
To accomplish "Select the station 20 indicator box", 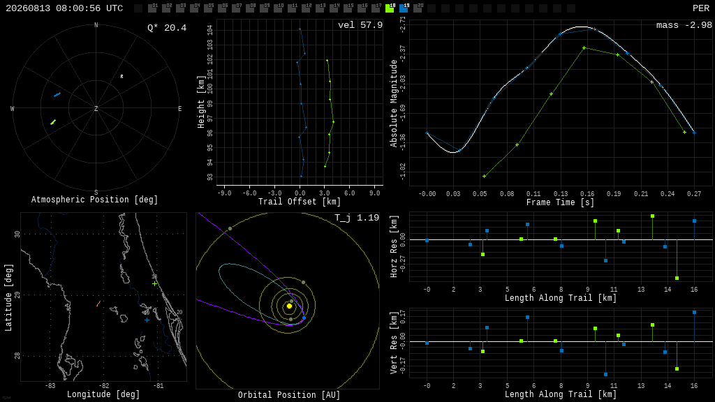I will tap(418, 8).
